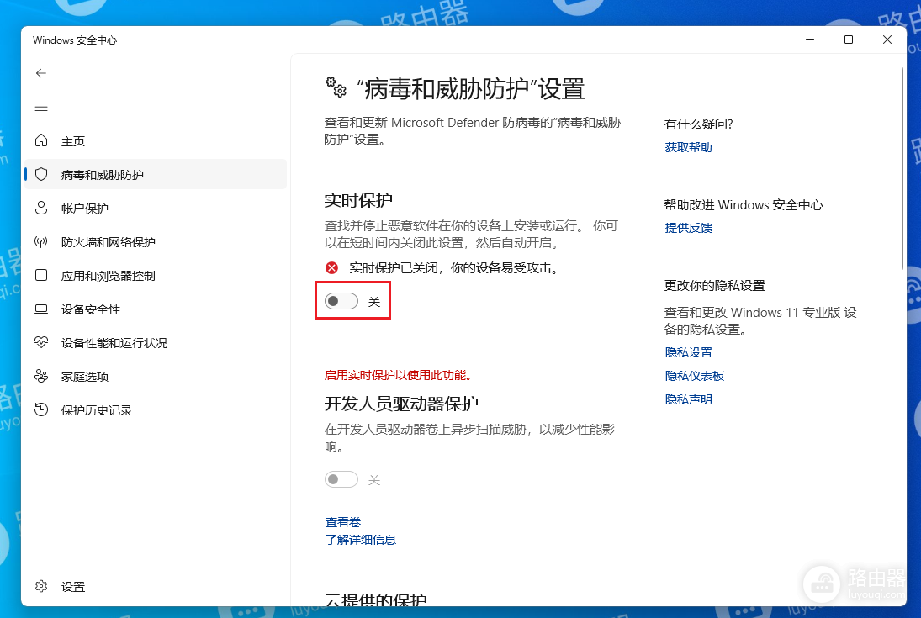Click the 提供反馈 link

pos(688,228)
